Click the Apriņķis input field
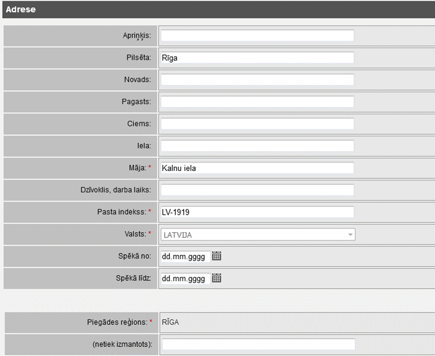This screenshot has height=356, width=435. point(257,36)
